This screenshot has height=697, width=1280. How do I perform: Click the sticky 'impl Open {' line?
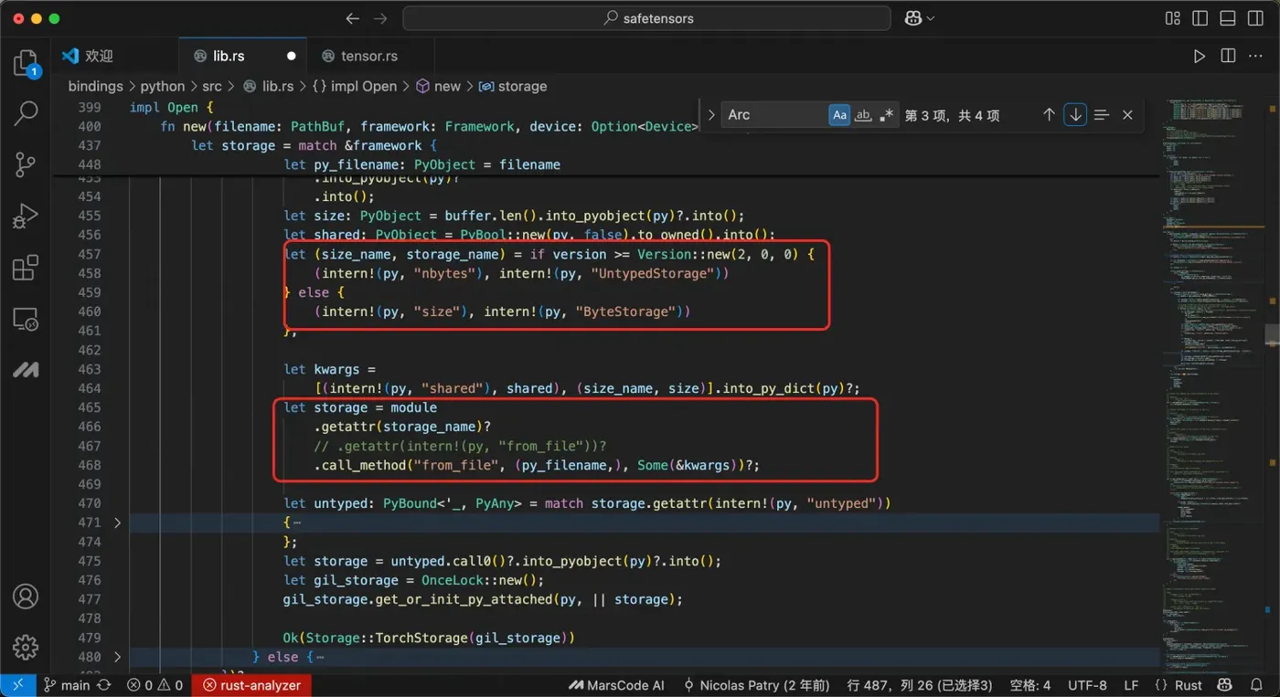(171, 107)
